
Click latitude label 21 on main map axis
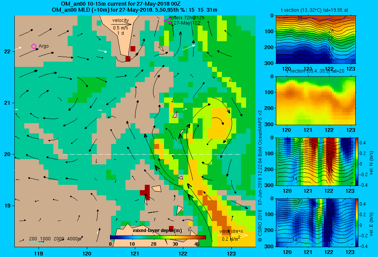tap(7, 103)
